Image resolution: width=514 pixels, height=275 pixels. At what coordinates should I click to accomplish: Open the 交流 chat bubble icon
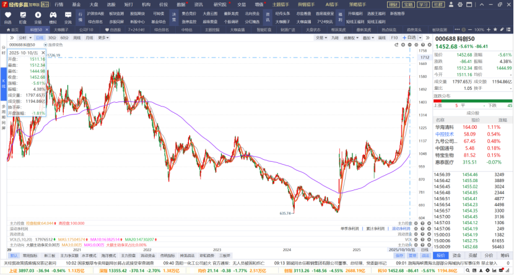click(x=68, y=15)
